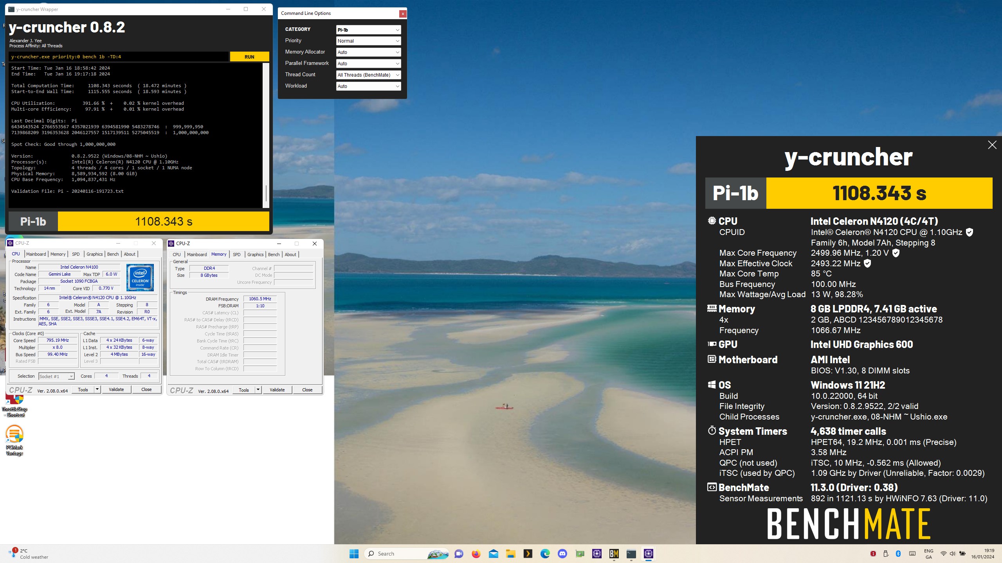Open Microsoft Edge from the taskbar
Viewport: 1002px width, 563px height.
tap(545, 554)
